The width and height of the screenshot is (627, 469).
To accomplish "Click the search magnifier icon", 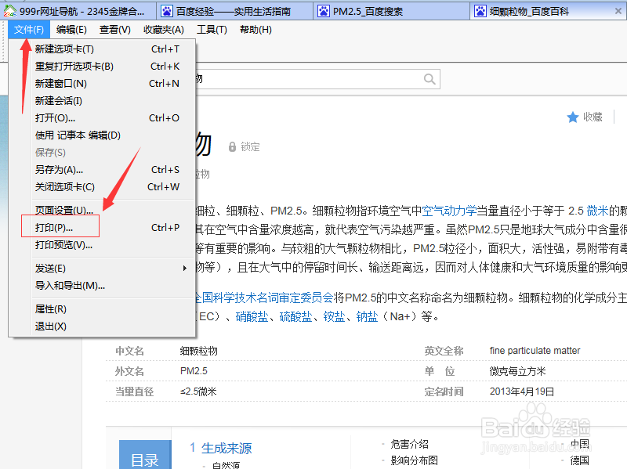I will click(429, 79).
